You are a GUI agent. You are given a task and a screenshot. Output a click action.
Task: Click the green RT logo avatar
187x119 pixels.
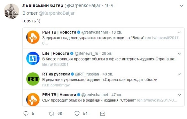click(33, 79)
